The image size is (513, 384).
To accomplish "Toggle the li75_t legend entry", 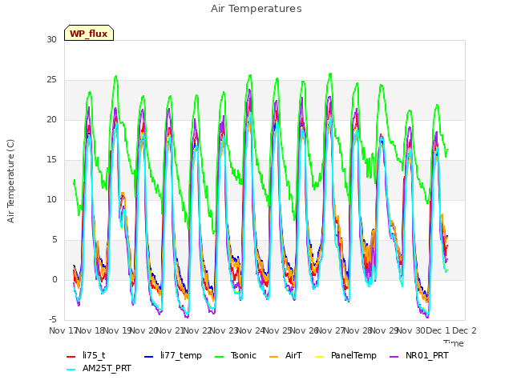I will [86, 355].
